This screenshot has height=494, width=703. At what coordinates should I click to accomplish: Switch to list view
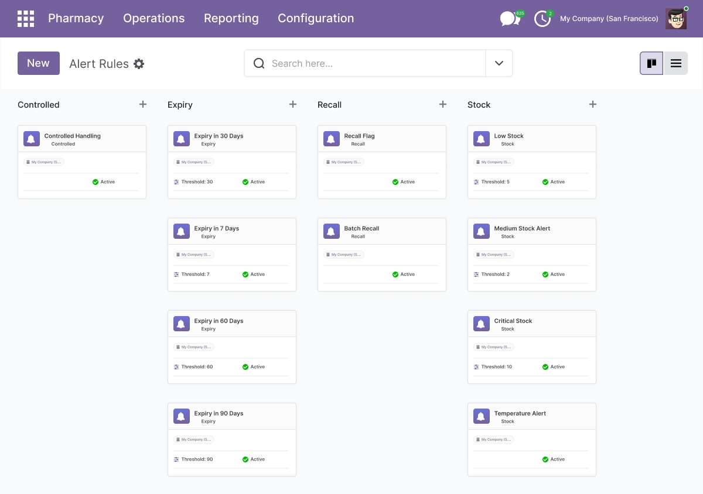[676, 63]
